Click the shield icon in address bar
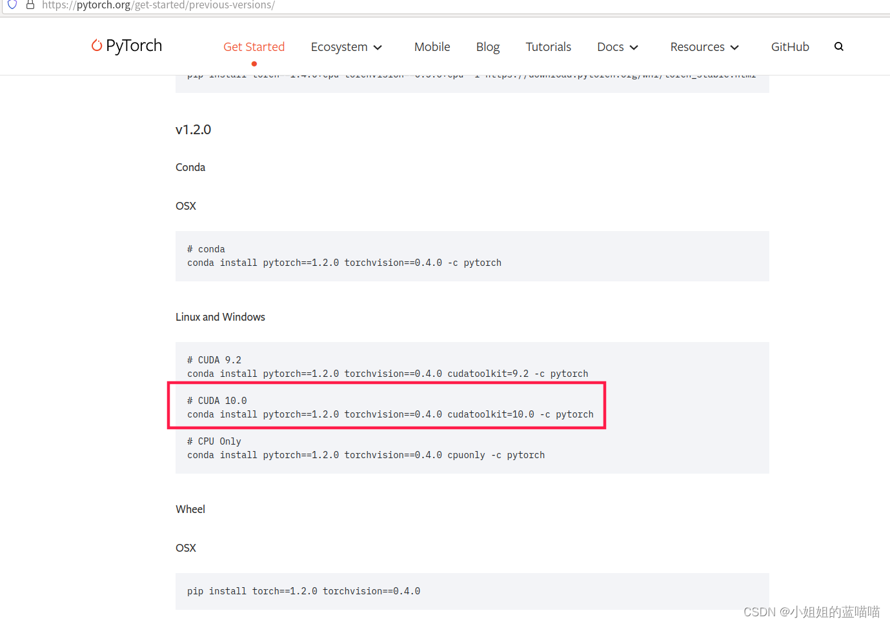890x624 pixels. [12, 5]
